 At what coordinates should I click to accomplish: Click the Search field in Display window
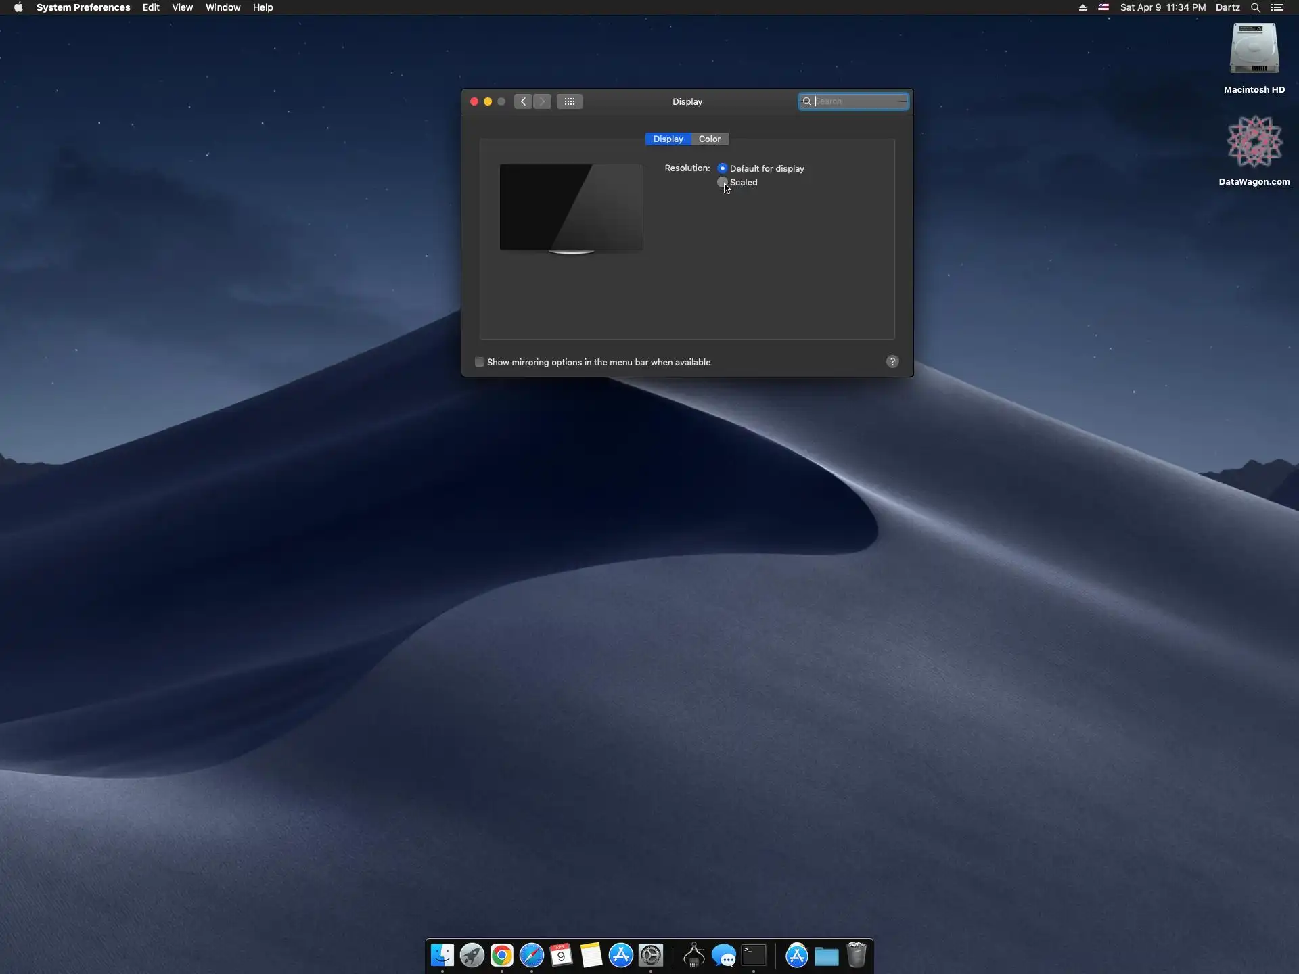pyautogui.click(x=858, y=101)
